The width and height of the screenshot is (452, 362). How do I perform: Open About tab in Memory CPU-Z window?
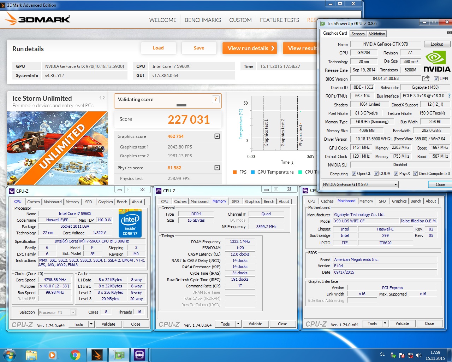[x=284, y=202]
